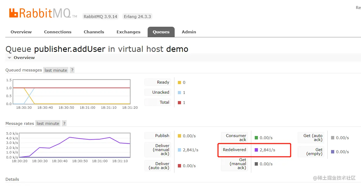
Task: Click the green Consumer ack swatch
Action: [x=256, y=138]
